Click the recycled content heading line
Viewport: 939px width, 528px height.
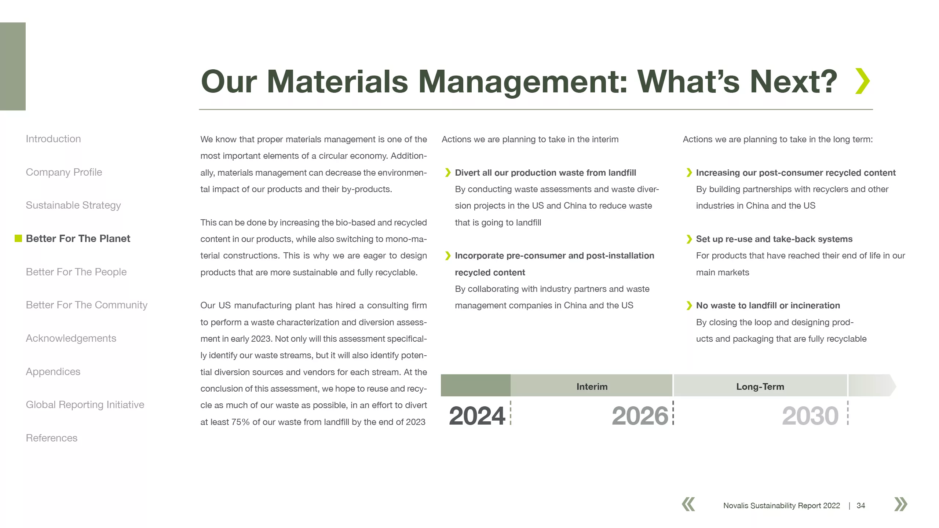(x=490, y=272)
